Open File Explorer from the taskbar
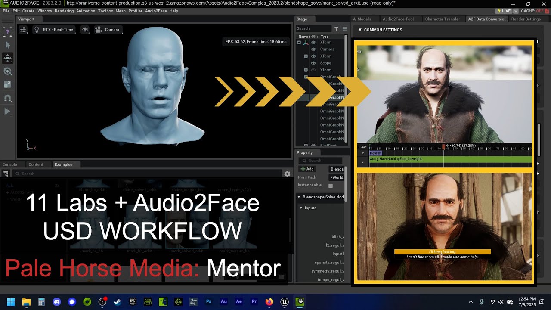The width and height of the screenshot is (551, 310). tap(26, 302)
